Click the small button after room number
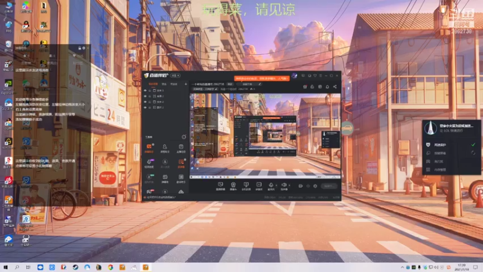 230,84
